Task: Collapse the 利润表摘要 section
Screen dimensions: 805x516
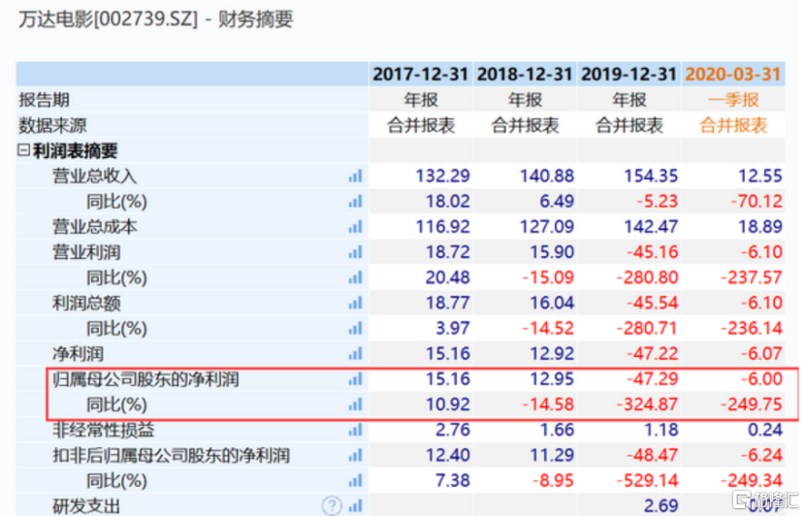Action: [23, 150]
